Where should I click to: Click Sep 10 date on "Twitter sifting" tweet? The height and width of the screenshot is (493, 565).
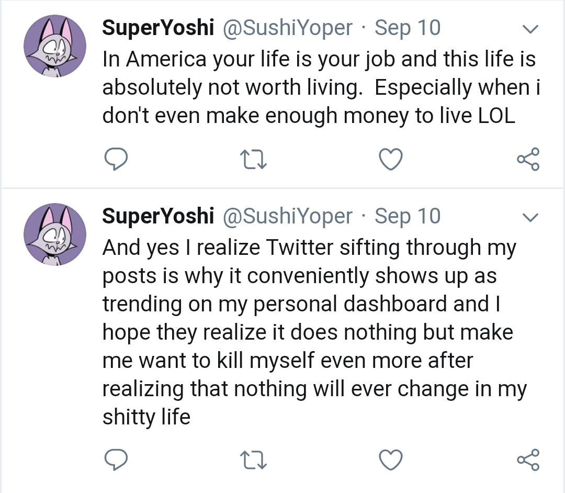408,216
